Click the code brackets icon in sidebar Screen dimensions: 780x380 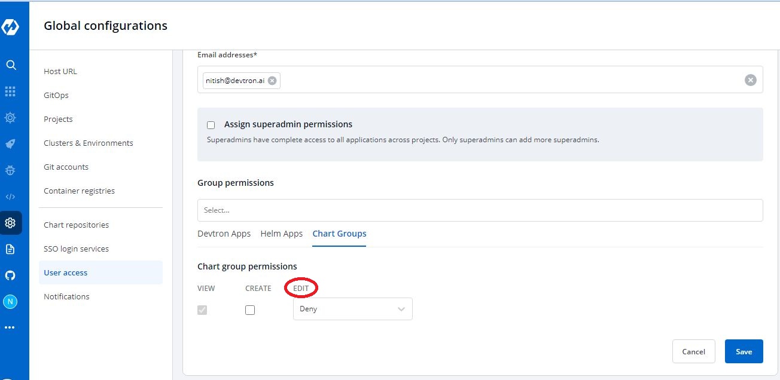click(x=10, y=197)
